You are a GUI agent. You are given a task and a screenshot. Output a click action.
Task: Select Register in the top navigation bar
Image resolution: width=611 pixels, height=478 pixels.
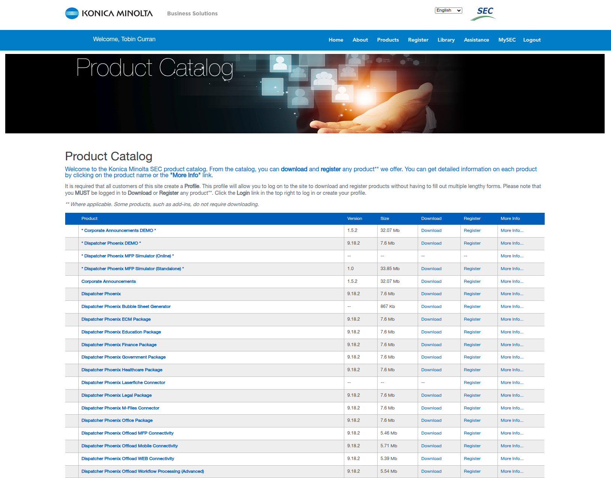418,40
